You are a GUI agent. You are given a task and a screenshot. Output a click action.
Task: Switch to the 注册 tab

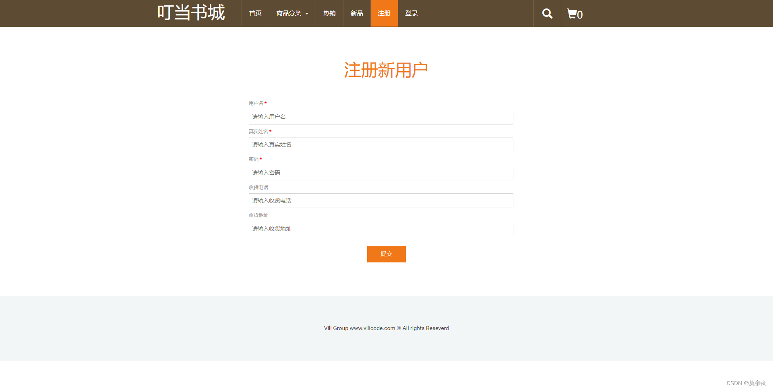pyautogui.click(x=384, y=13)
